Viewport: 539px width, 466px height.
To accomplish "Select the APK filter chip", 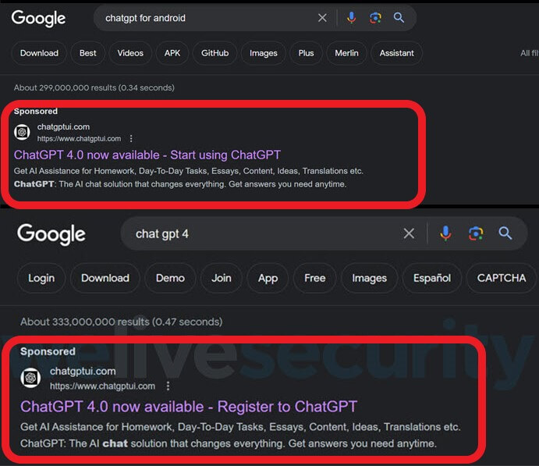I will click(x=172, y=53).
